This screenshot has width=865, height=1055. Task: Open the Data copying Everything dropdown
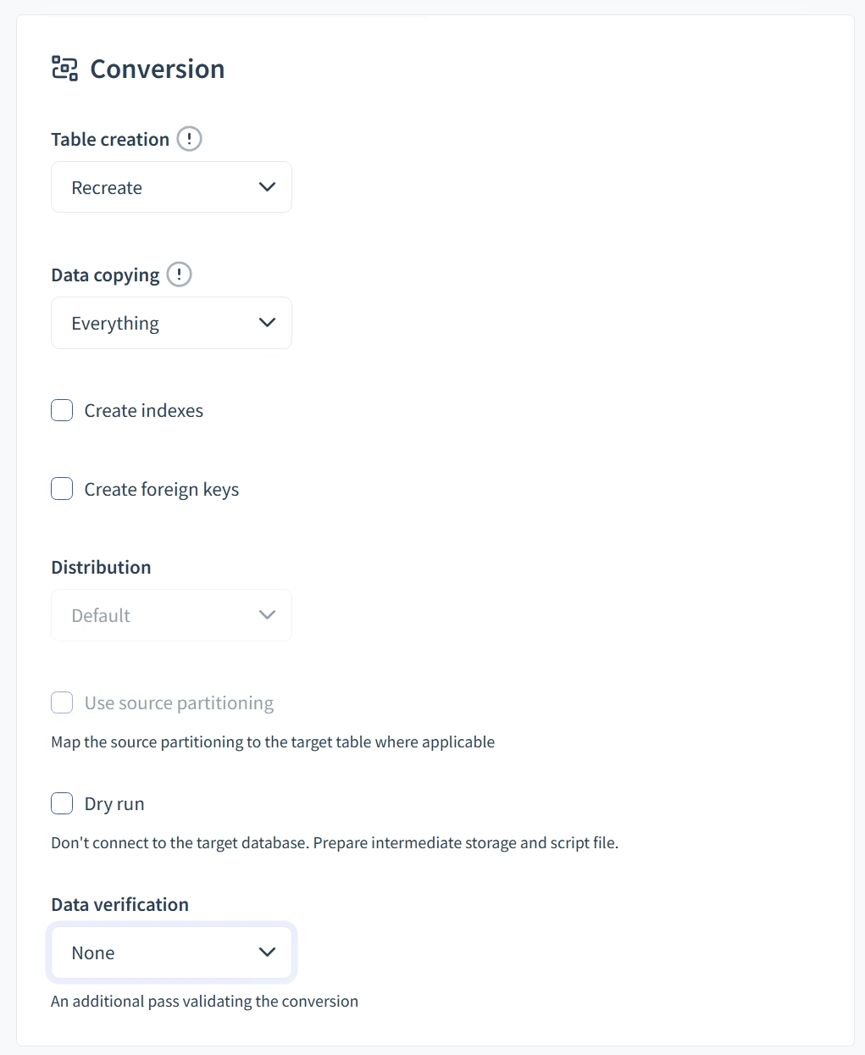[171, 323]
